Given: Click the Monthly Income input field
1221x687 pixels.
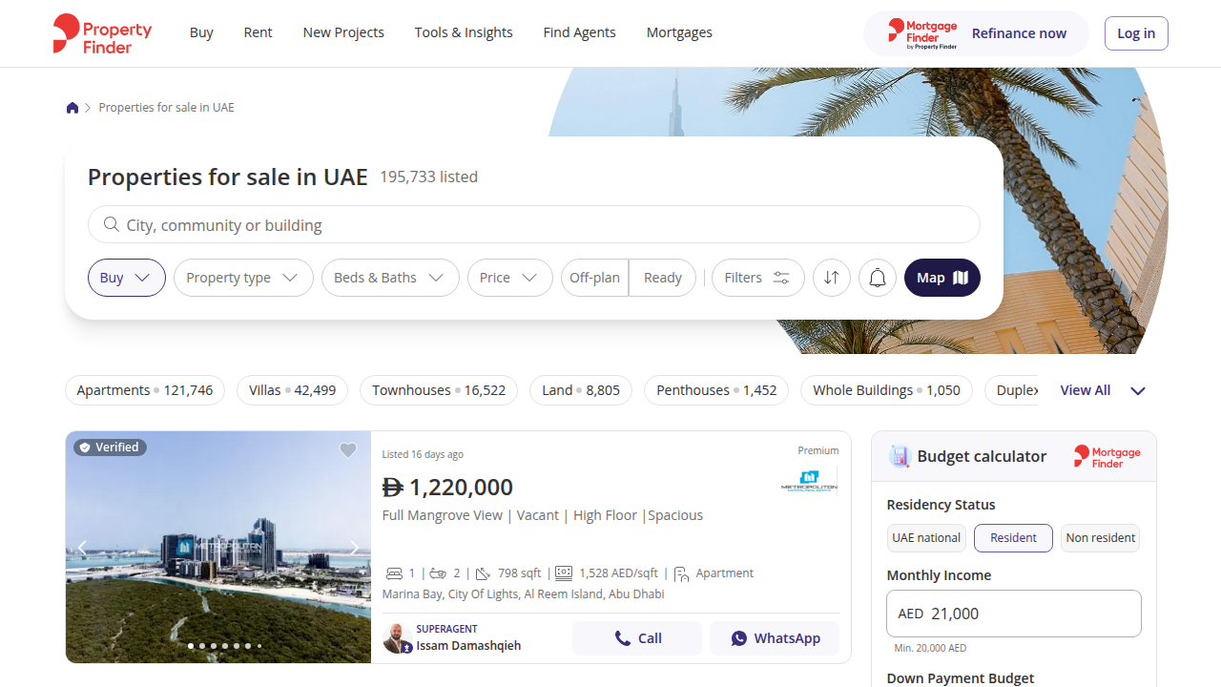Looking at the screenshot, I should click(x=1014, y=614).
